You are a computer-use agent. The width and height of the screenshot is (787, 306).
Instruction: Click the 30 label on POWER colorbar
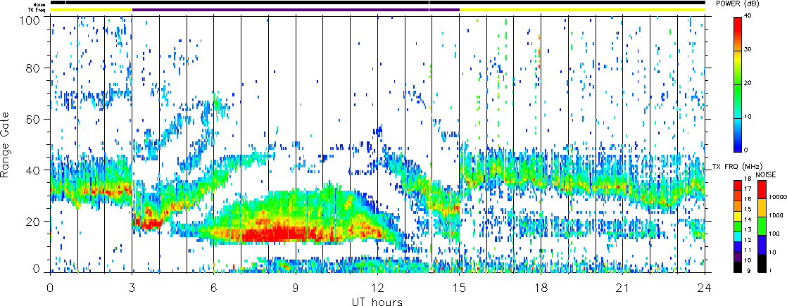click(748, 50)
